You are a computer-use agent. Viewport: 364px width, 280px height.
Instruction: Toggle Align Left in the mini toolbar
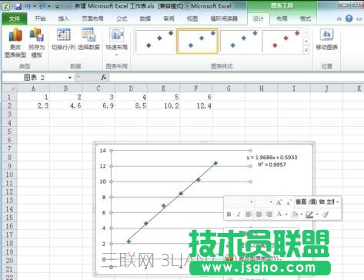point(249,214)
